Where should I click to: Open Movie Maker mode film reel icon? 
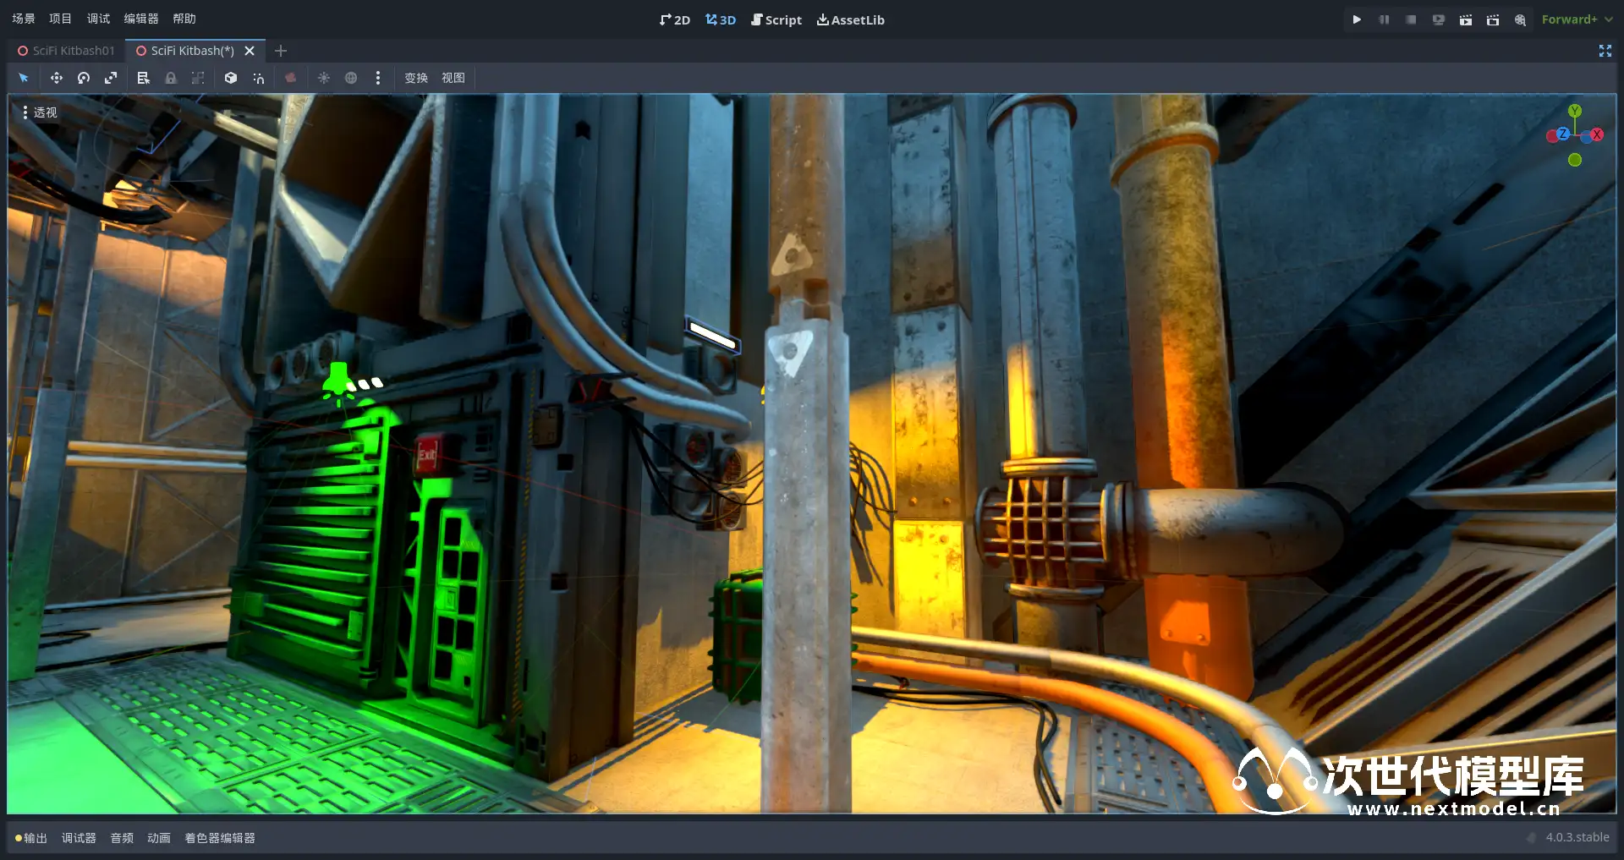(1520, 19)
